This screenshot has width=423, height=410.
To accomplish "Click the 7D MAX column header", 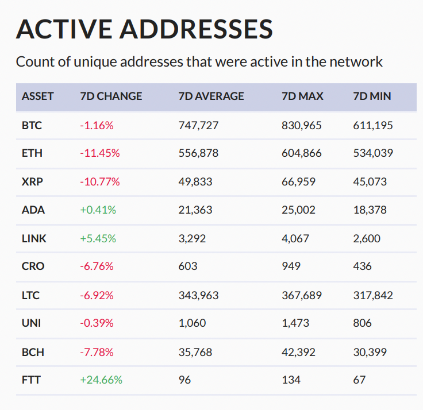I will click(303, 96).
